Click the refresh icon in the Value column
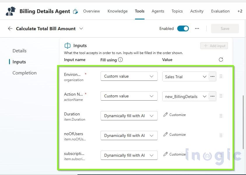 [221, 60]
